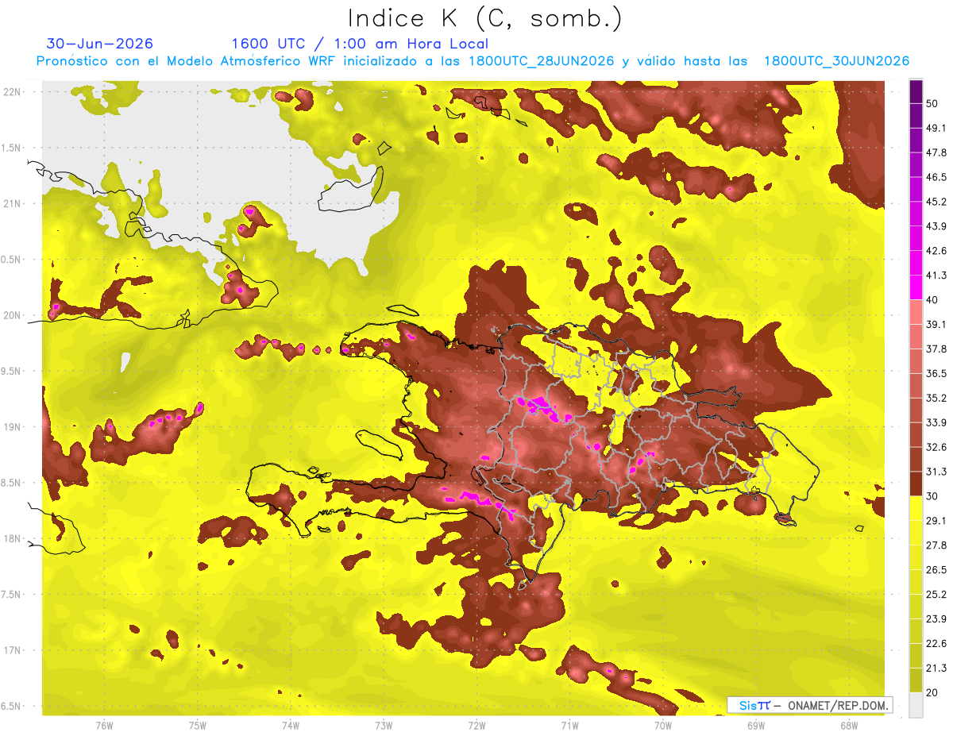
Task: Click colorbar value "36.5"
Action: (x=936, y=373)
